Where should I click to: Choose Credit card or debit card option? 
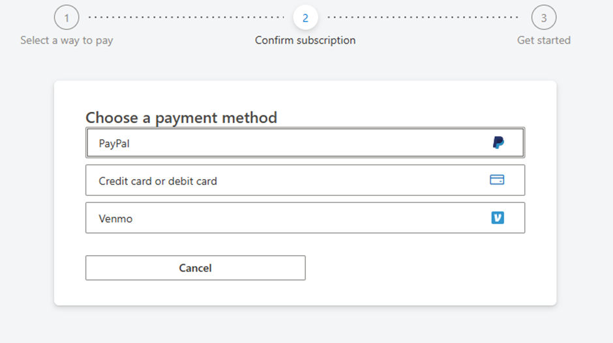tap(305, 180)
